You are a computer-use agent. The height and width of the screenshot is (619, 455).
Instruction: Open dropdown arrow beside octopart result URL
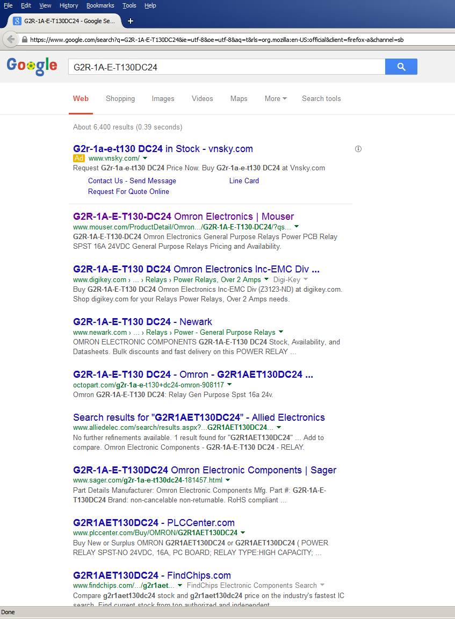tap(230, 384)
